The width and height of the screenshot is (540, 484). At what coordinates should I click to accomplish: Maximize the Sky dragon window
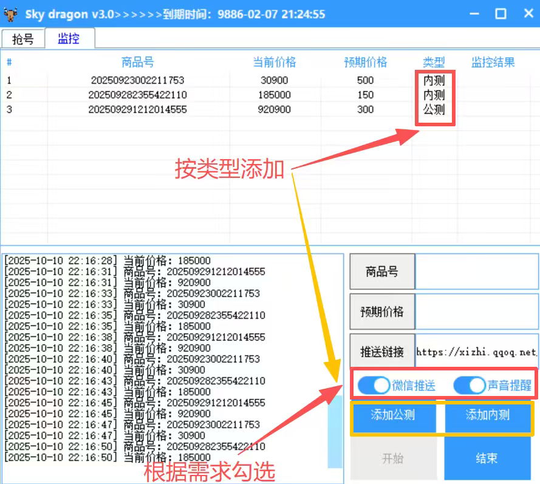point(501,14)
